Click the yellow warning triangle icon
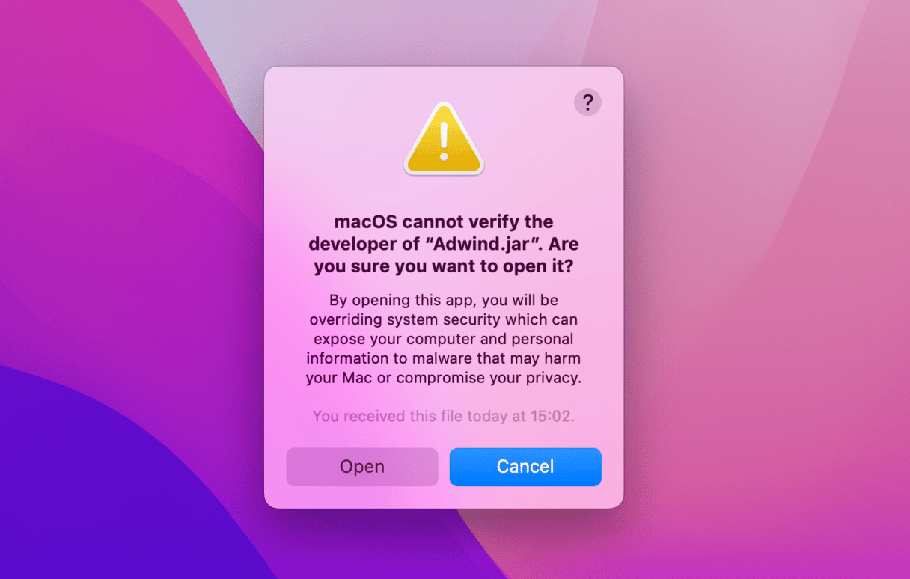 click(444, 140)
